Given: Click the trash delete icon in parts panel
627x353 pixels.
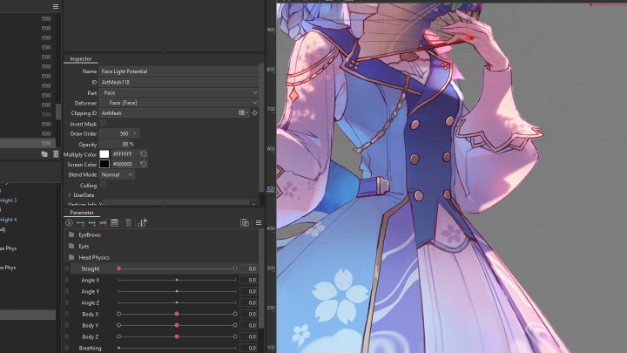Looking at the screenshot, I should click(x=56, y=153).
